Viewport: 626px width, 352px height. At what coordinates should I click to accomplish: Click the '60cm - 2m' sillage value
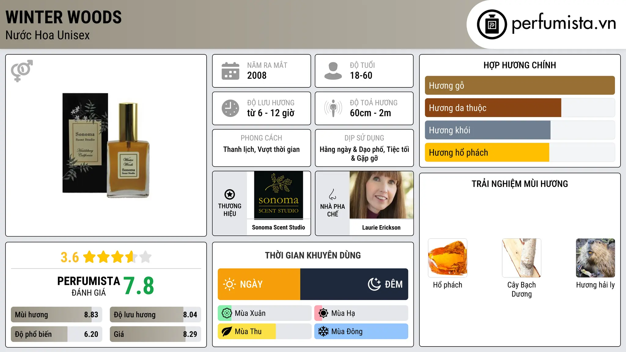point(370,113)
